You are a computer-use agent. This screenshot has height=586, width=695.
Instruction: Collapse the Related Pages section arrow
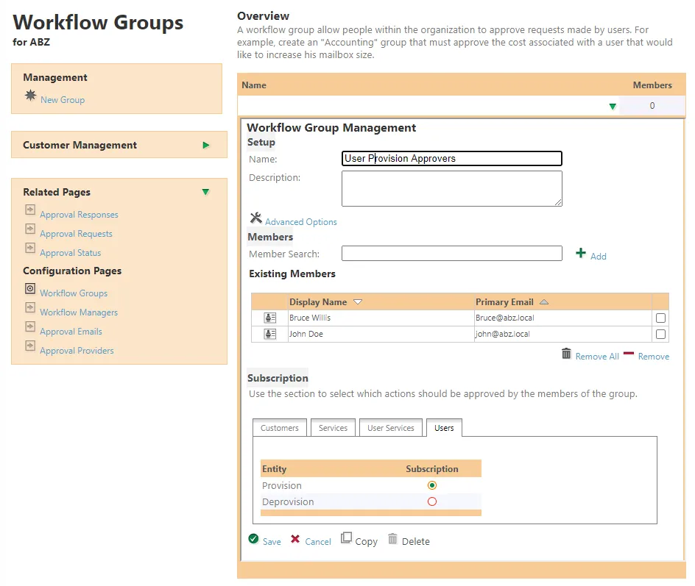[x=205, y=192]
